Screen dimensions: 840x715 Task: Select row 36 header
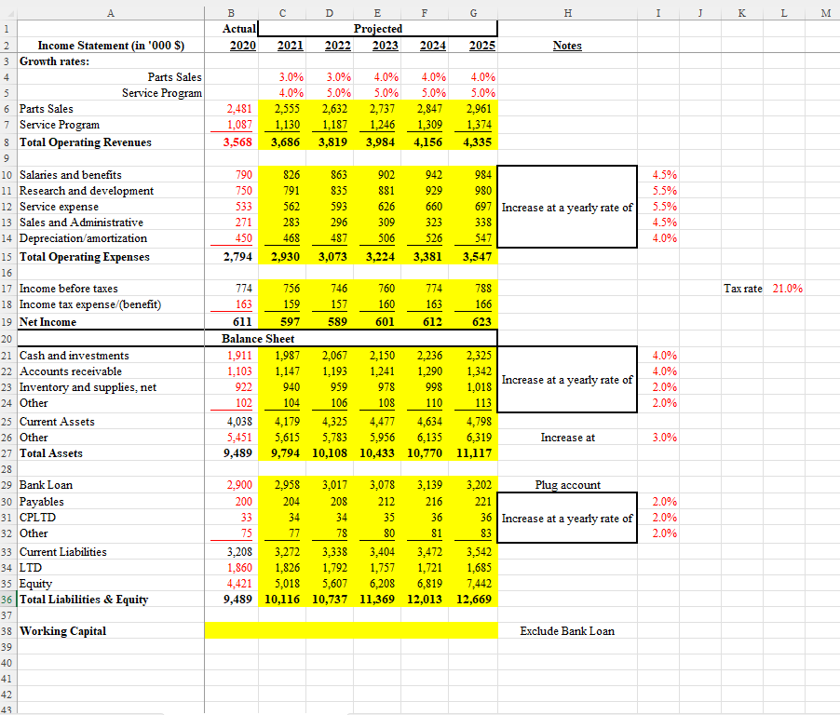click(7, 600)
